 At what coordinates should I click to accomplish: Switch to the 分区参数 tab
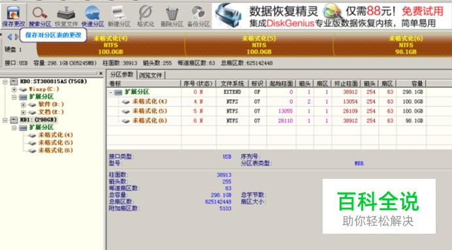(121, 74)
